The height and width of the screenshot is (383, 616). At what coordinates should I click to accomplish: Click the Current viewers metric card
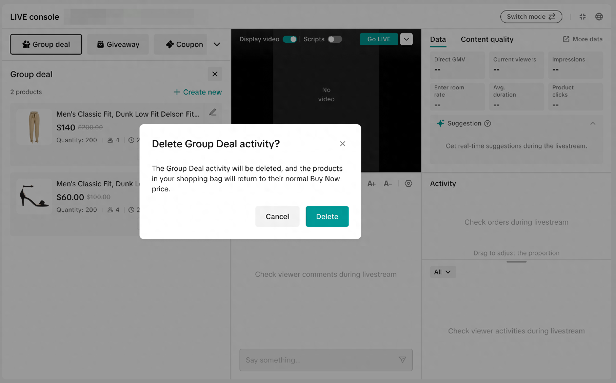[x=516, y=65]
